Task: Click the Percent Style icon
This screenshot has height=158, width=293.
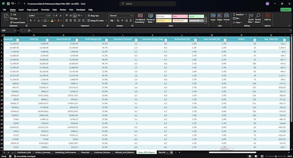Action: point(118,21)
